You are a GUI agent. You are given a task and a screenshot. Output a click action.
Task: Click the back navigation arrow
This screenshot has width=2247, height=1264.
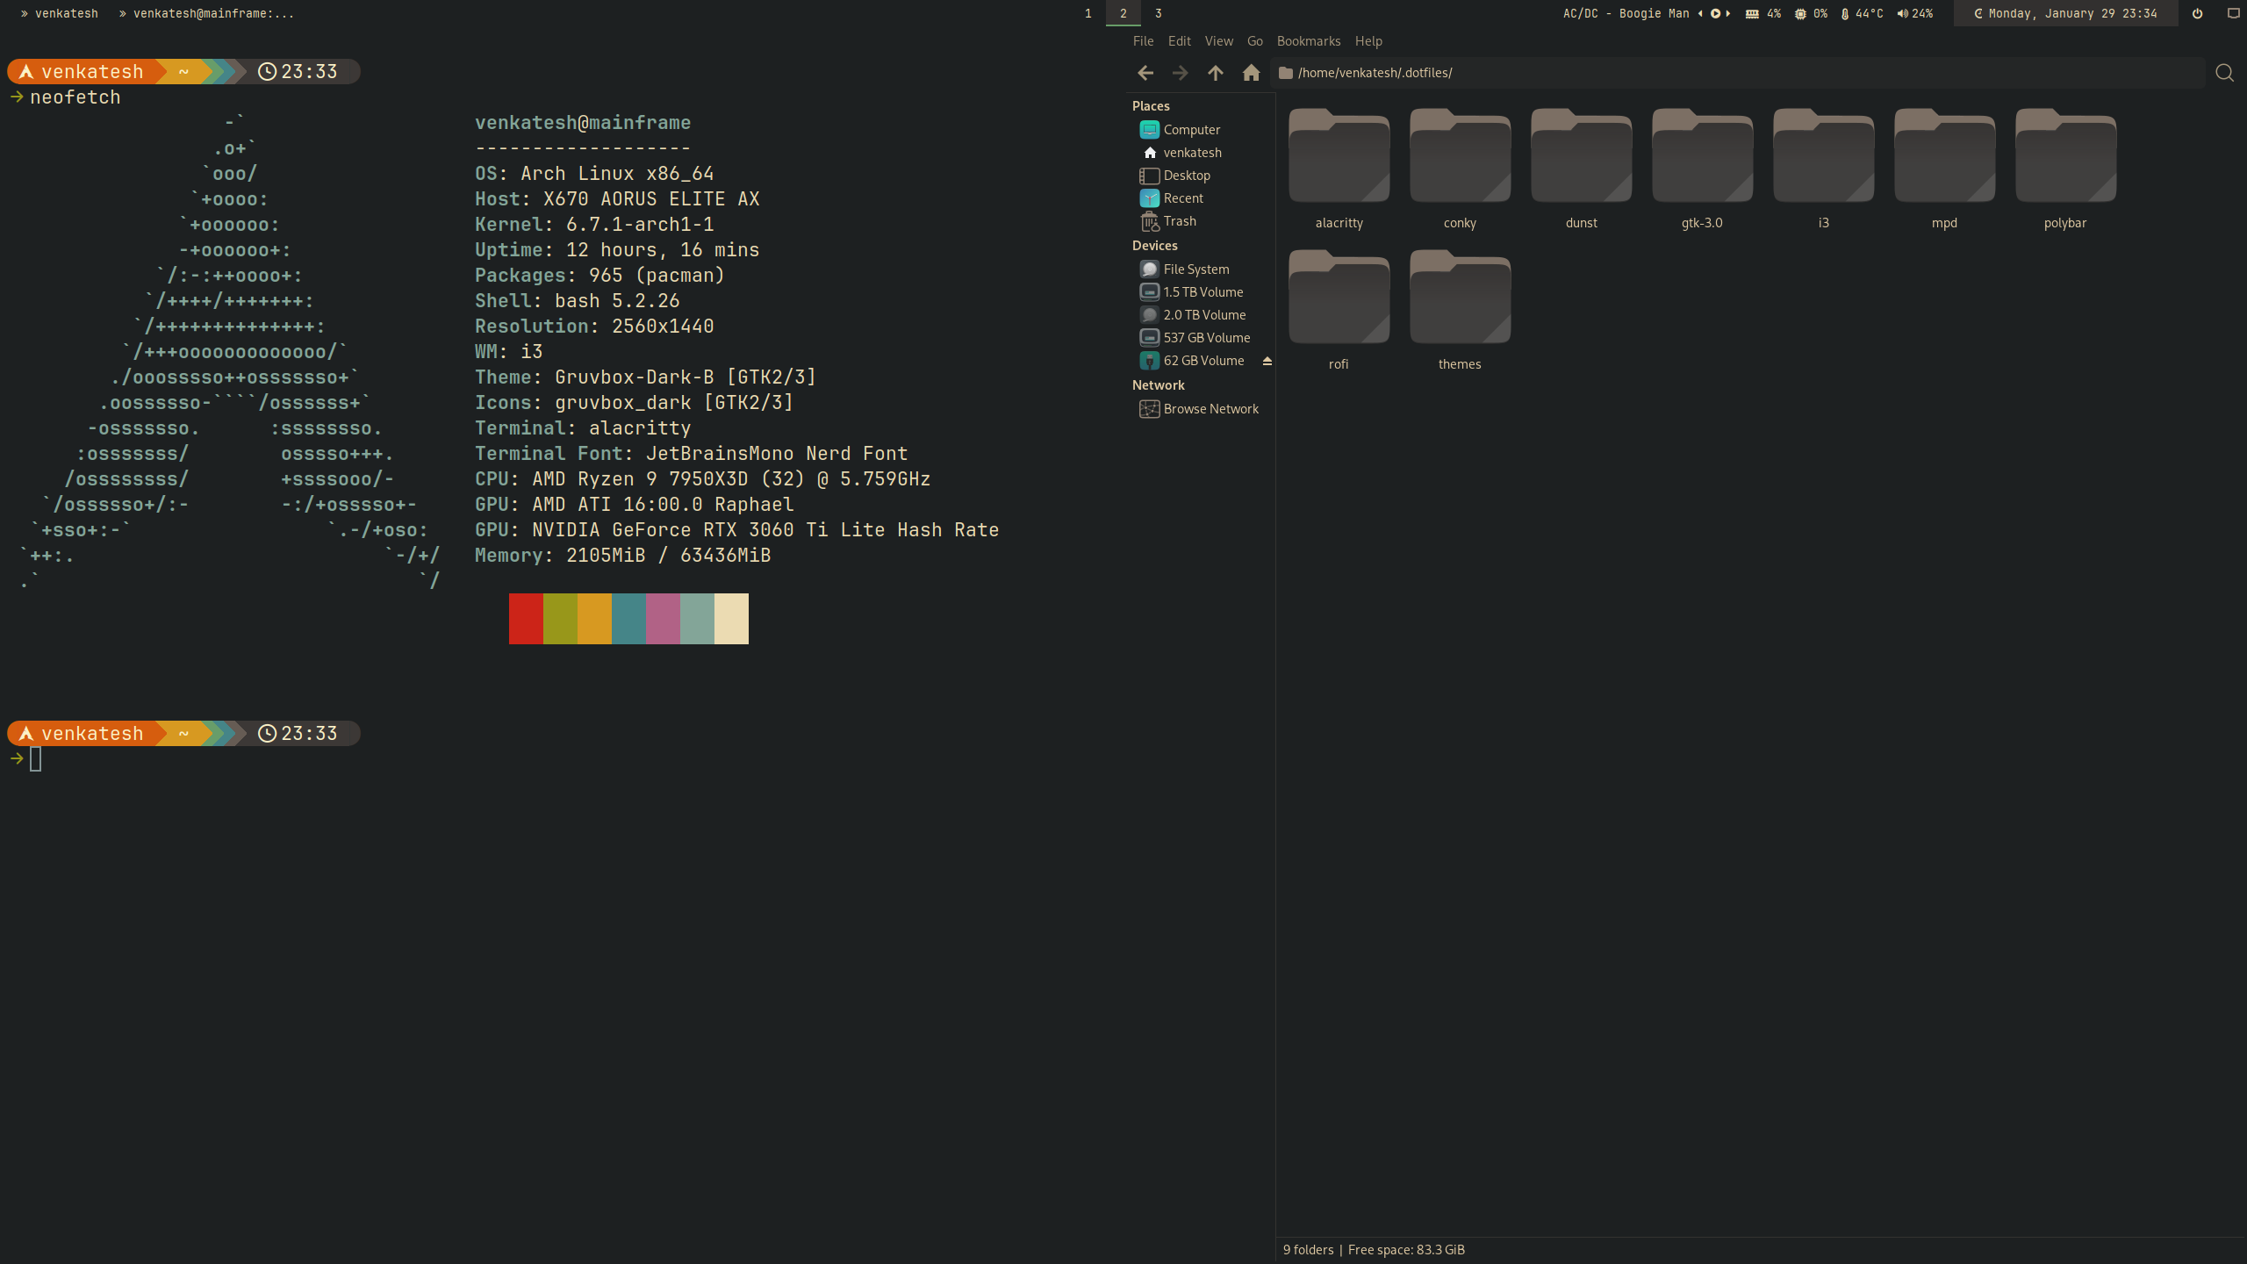pos(1145,73)
